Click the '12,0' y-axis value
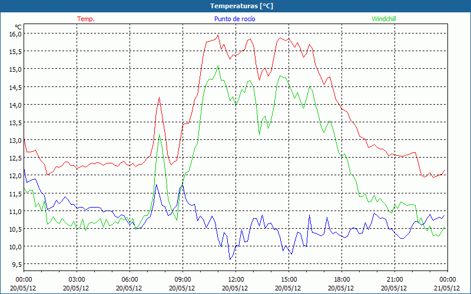The height and width of the screenshot is (294, 471). click(x=15, y=175)
